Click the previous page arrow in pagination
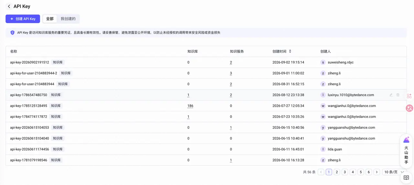 coord(321,172)
